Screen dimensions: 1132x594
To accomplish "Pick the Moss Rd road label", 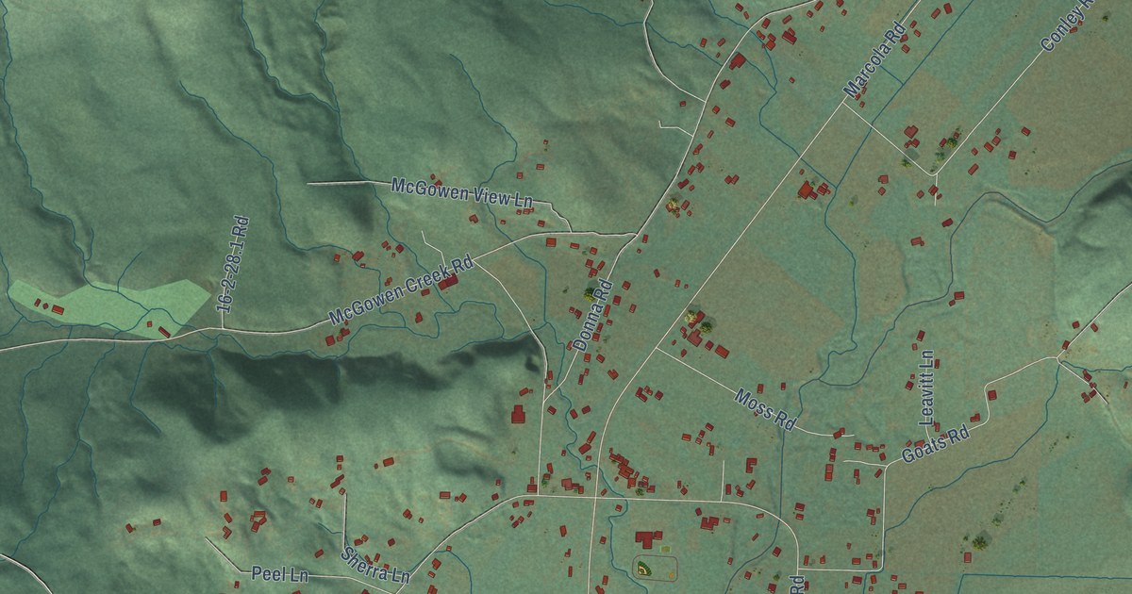I will pyautogui.click(x=764, y=408).
